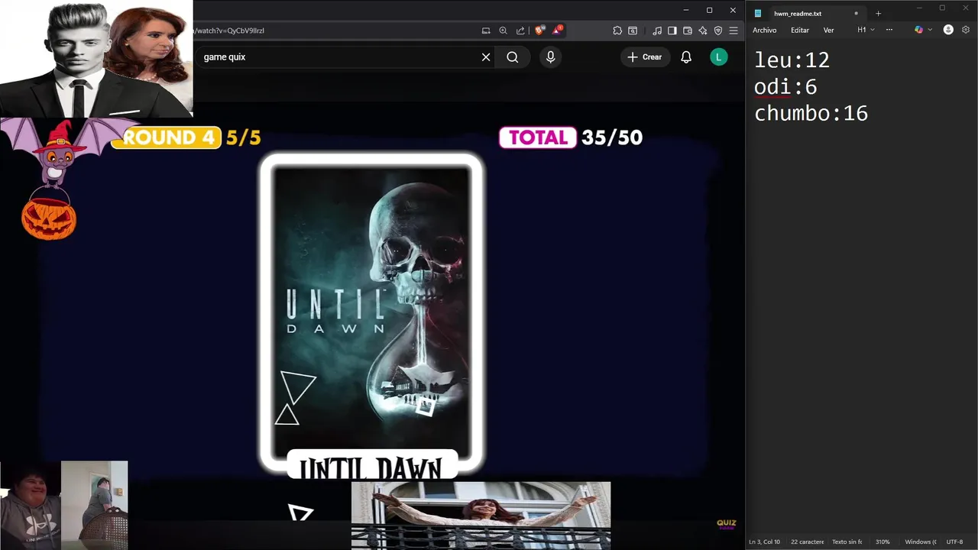The width and height of the screenshot is (978, 550).
Task: Click the YouTube search magnifier button
Action: click(513, 57)
